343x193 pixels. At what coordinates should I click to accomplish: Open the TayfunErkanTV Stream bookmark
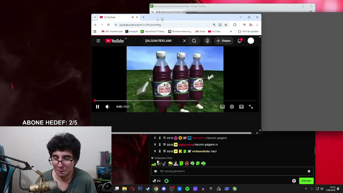point(153,31)
